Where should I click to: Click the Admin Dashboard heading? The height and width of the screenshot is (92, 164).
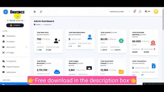(x=44, y=21)
